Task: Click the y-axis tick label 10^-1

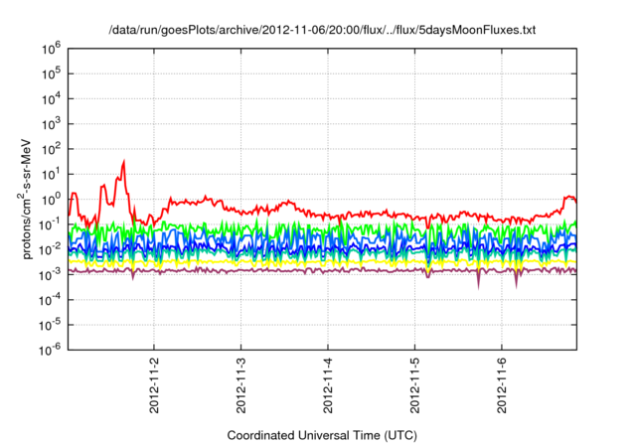Action: 50,225
